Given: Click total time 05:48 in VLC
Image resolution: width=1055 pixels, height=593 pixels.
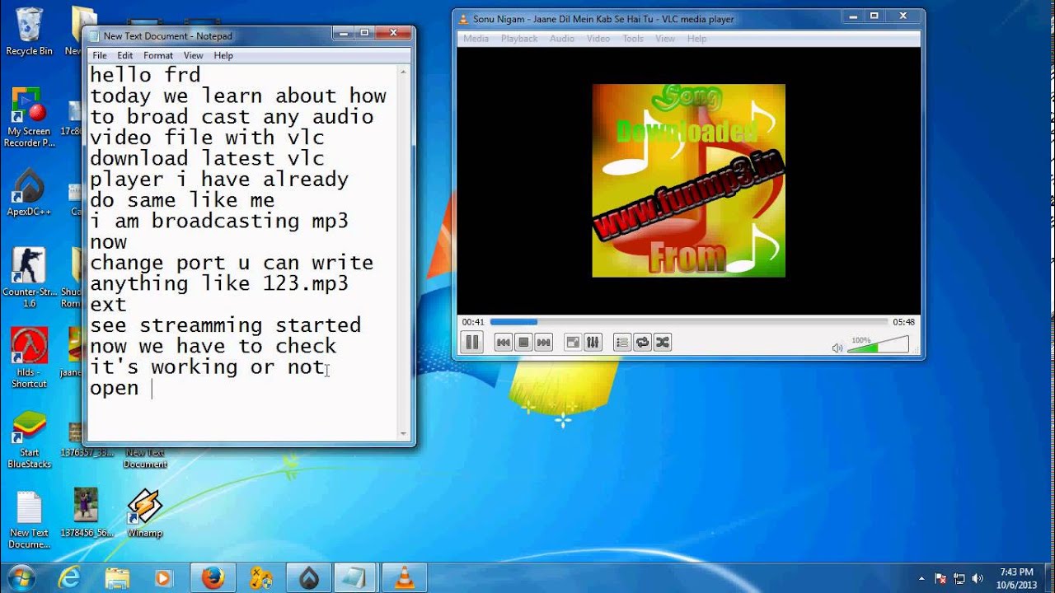Looking at the screenshot, I should click(904, 322).
